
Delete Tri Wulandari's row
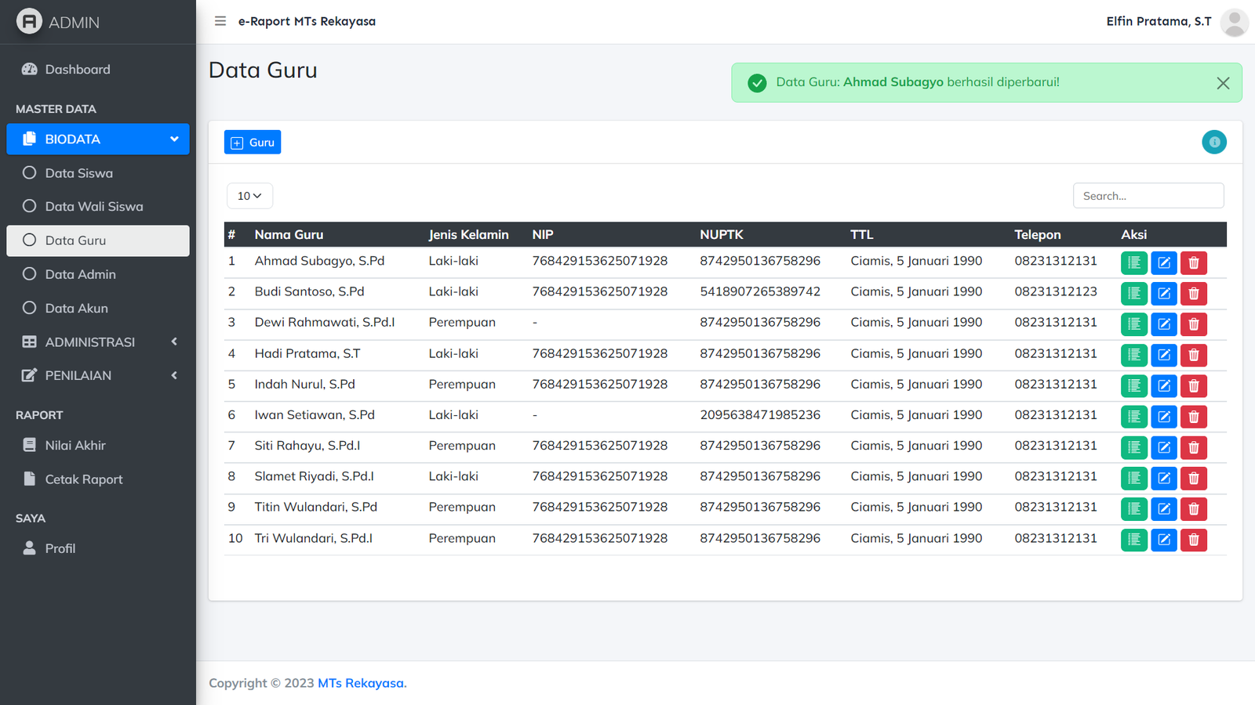[x=1193, y=540]
